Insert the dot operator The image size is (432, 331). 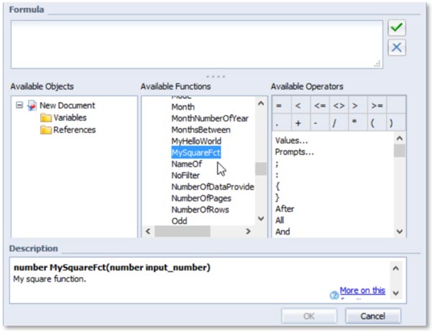point(281,123)
